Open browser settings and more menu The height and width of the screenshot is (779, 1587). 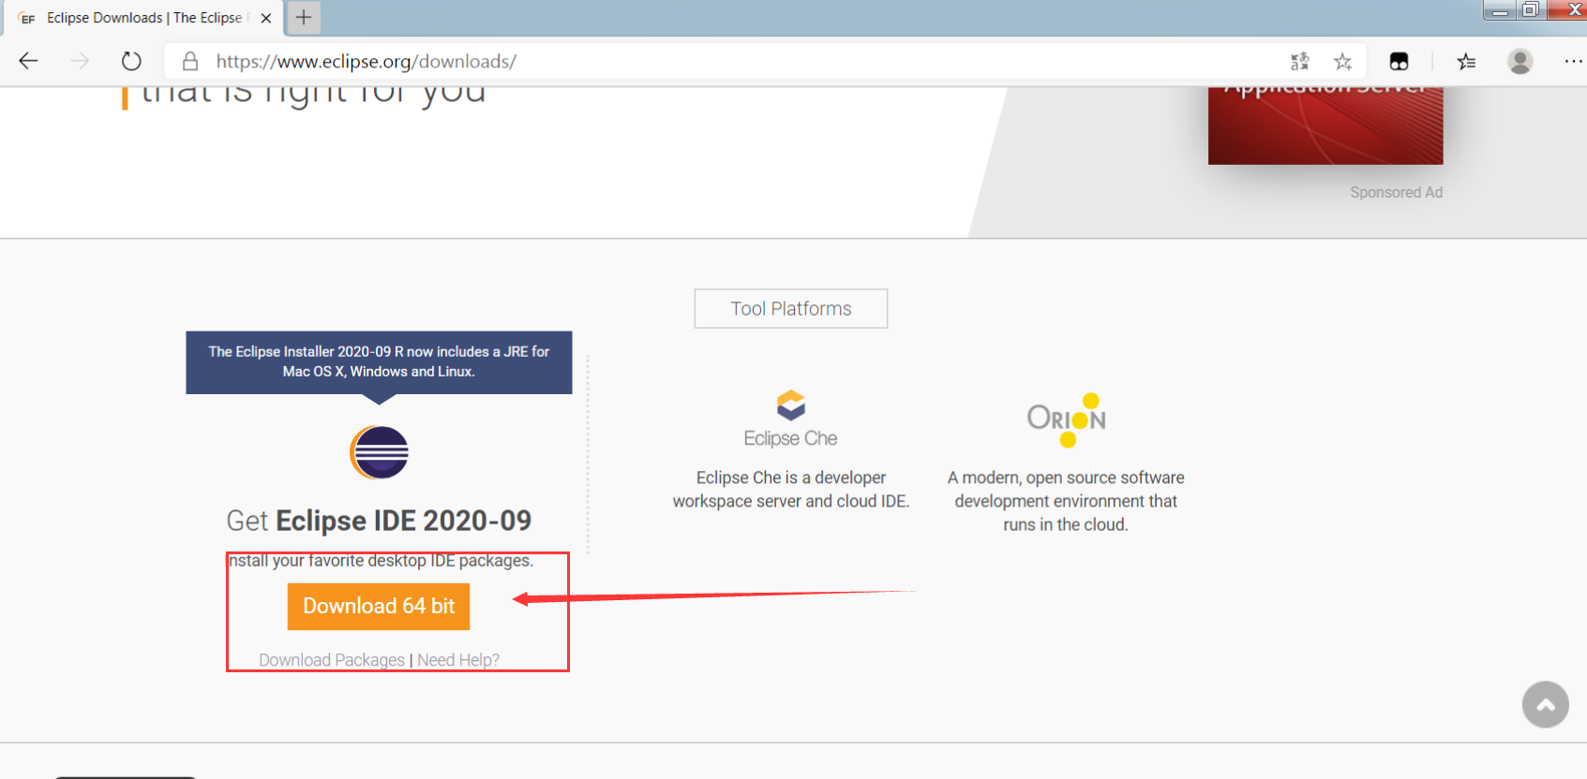pos(1573,62)
